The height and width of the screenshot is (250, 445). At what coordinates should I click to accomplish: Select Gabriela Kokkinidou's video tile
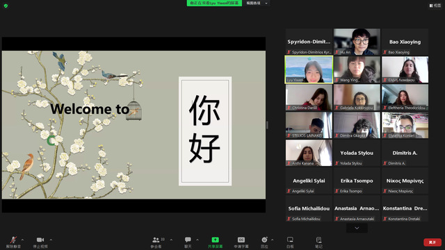coord(357,97)
